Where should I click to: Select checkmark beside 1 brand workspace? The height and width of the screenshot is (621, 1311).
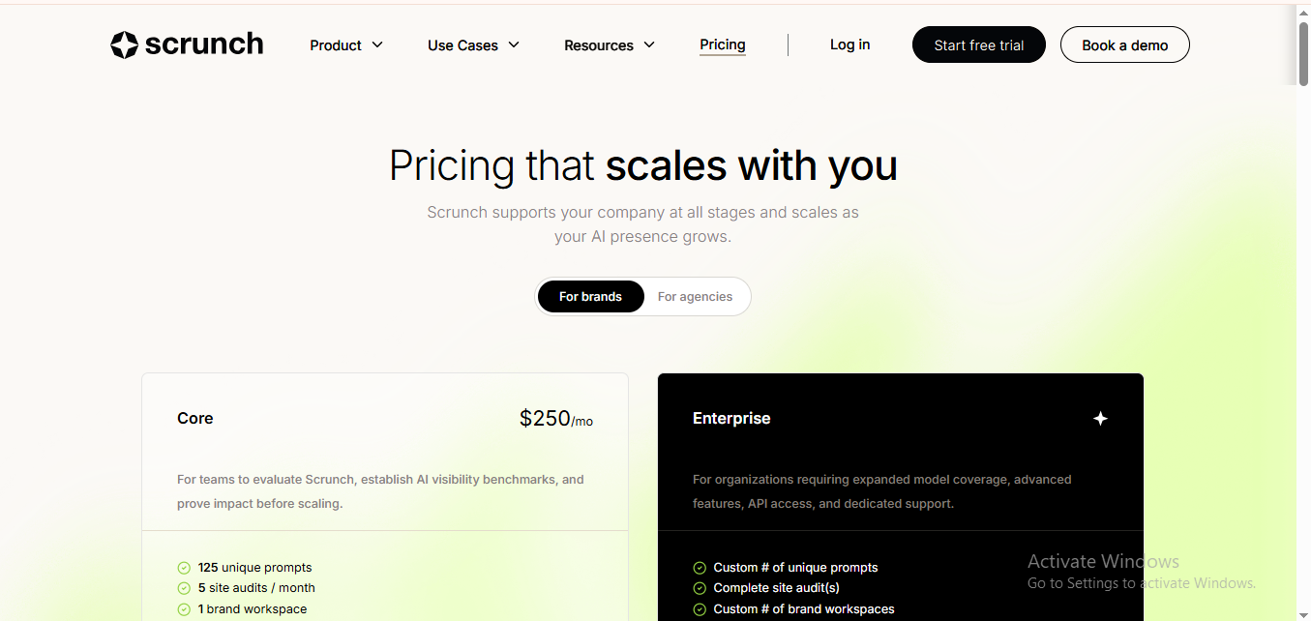(184, 608)
